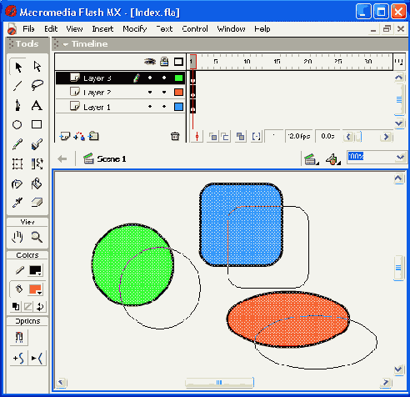Click the Scene 1 label

[112, 159]
